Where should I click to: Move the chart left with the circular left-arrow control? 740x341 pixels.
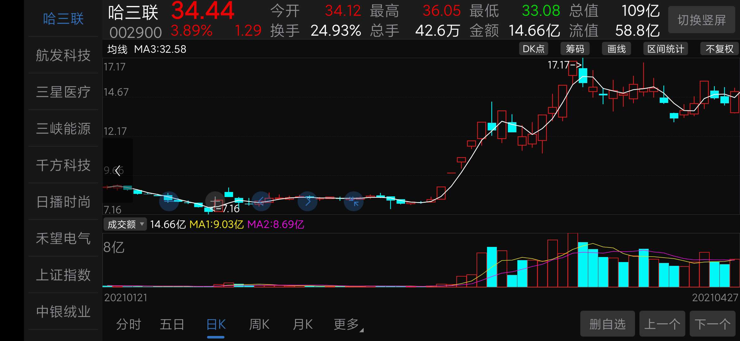pyautogui.click(x=261, y=201)
